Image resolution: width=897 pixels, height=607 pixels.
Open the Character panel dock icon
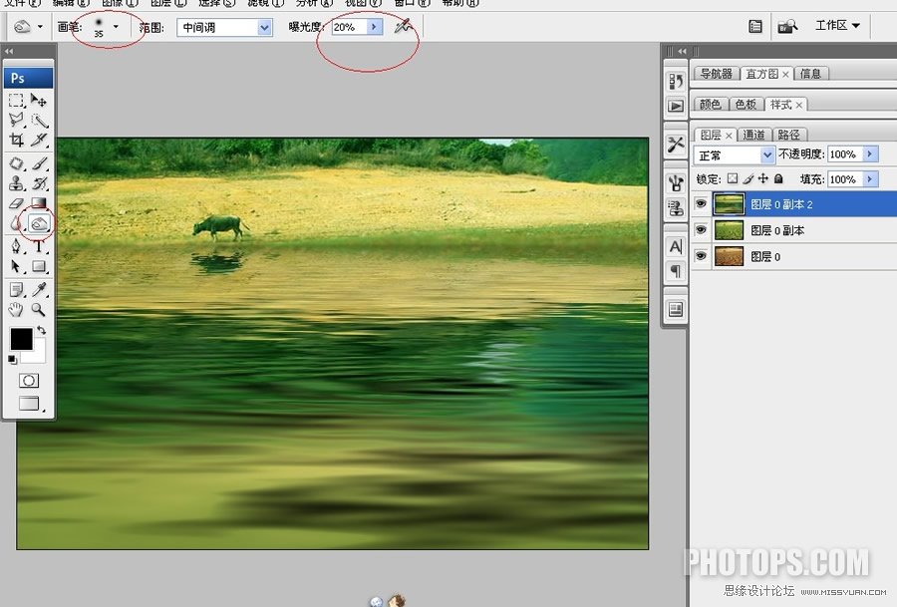click(676, 246)
